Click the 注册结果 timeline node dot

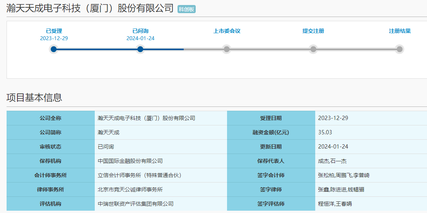tap(400, 49)
